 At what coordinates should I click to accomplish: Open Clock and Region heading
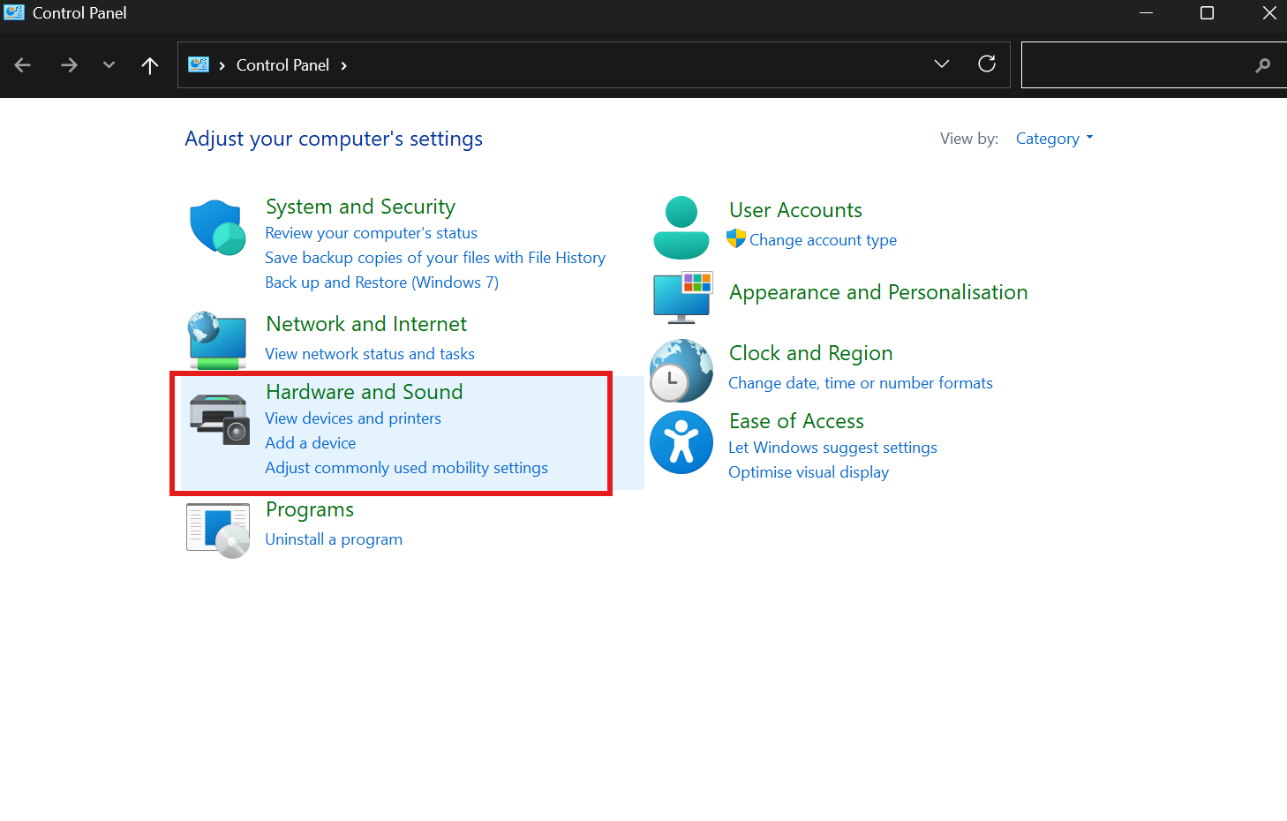pos(810,353)
